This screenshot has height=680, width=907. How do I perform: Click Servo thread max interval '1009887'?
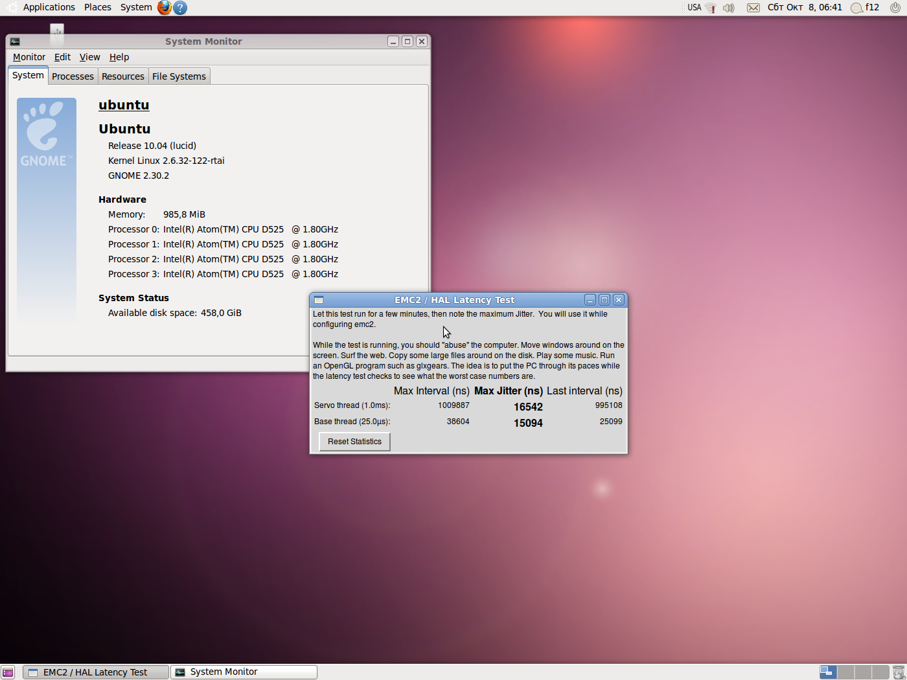pyautogui.click(x=454, y=405)
